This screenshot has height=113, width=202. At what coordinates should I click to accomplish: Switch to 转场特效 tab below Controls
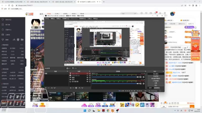(157, 88)
